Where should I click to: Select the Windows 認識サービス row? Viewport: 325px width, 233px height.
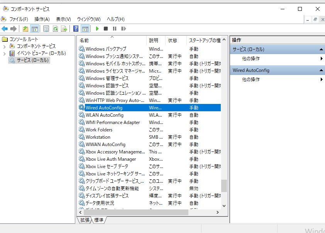point(149,86)
